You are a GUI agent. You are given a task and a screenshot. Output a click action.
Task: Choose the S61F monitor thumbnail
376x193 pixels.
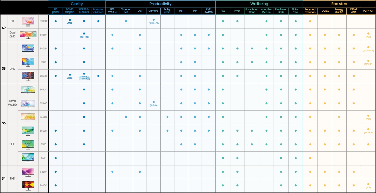coord(28,158)
